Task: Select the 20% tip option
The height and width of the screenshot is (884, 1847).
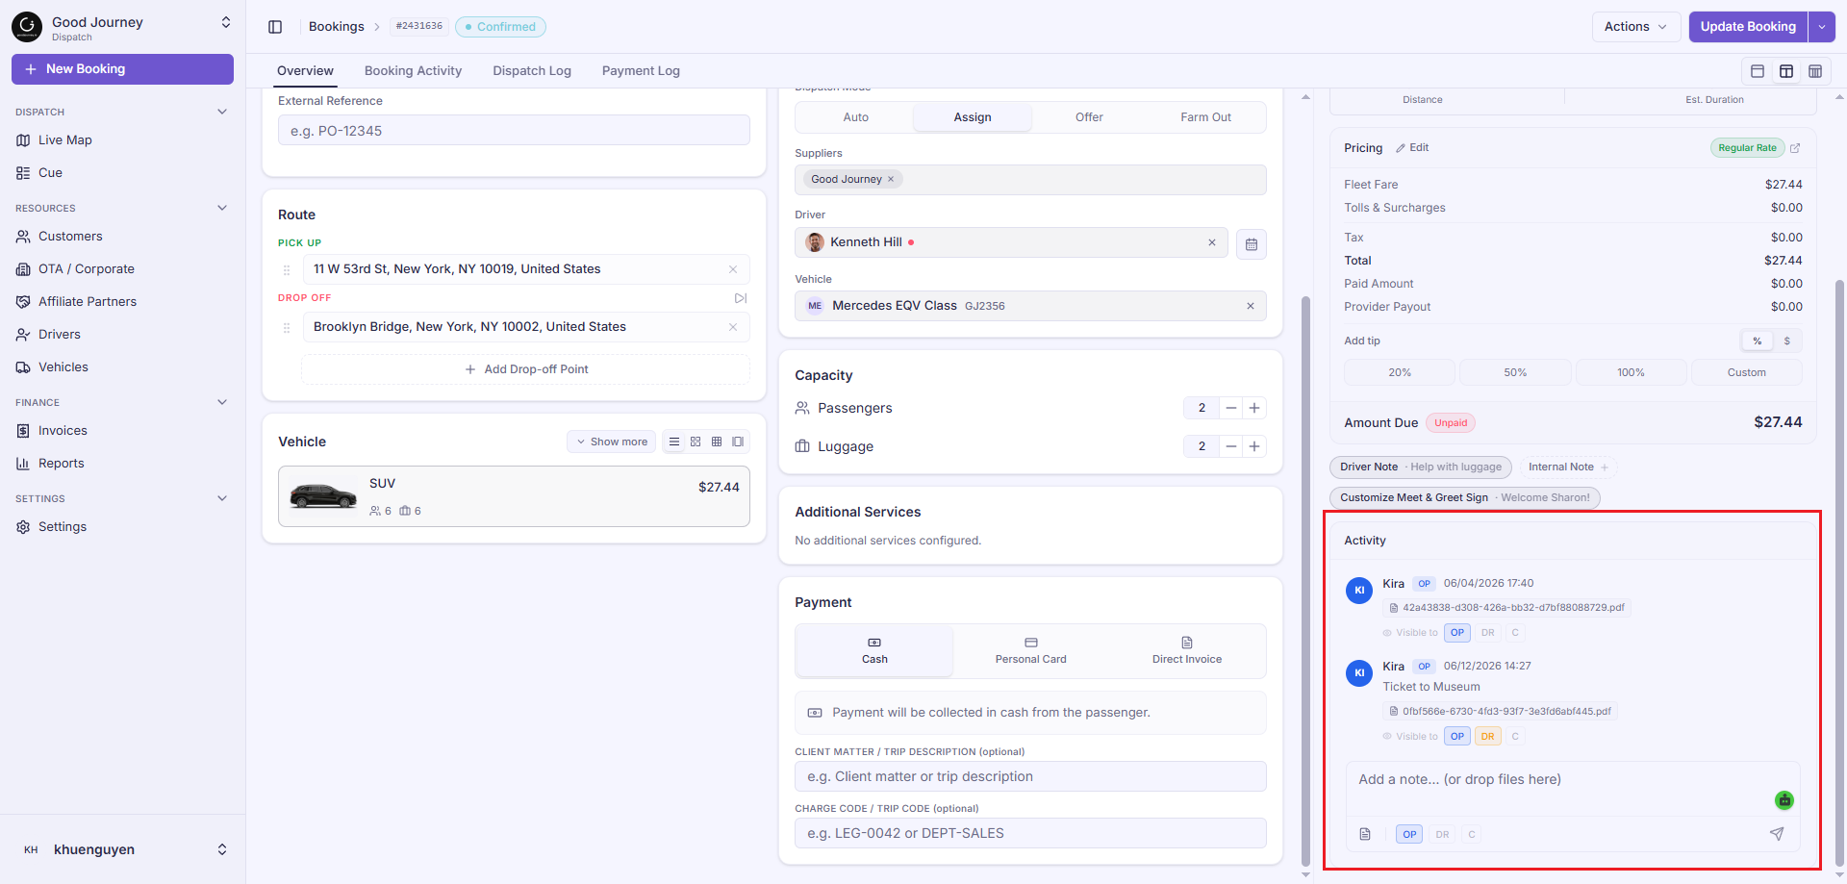Action: coord(1400,372)
